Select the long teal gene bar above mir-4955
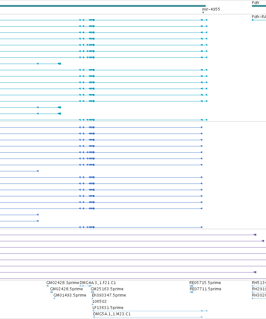This screenshot has height=319, width=266. coord(103,6)
